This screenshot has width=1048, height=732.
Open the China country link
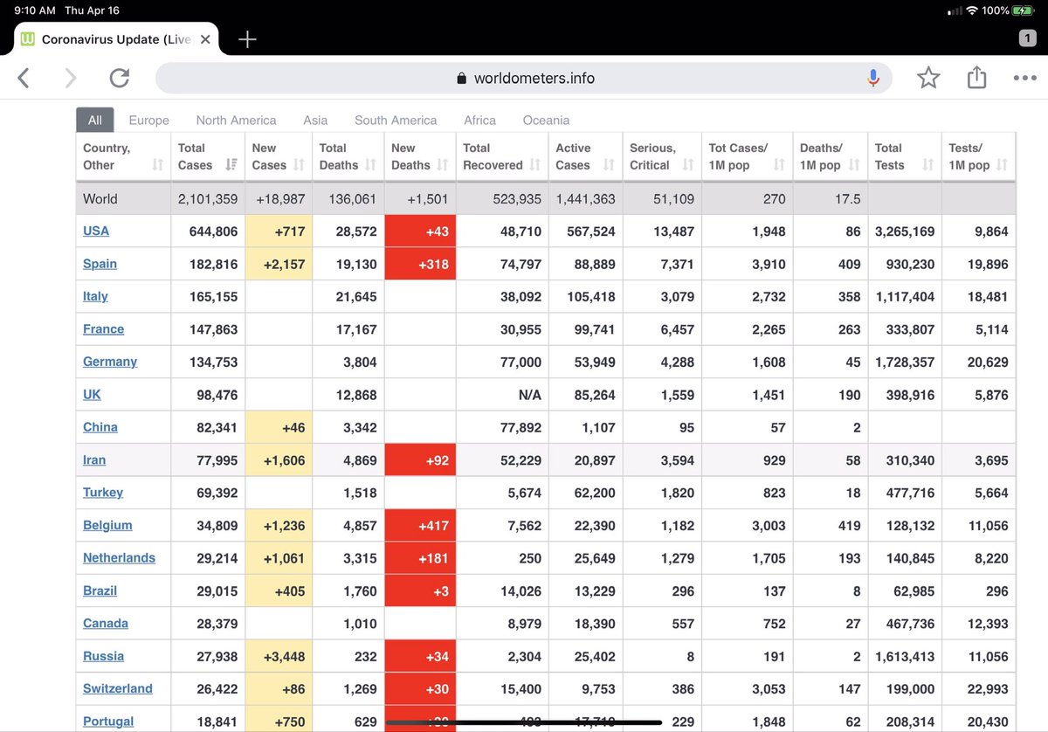100,427
